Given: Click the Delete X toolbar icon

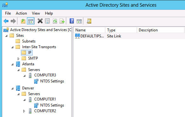Looking at the screenshot, I should (x=40, y=21).
